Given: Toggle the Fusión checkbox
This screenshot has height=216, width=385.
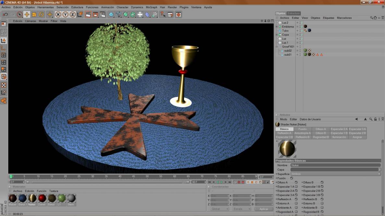Looking at the screenshot, I should pyautogui.click(x=292, y=178).
